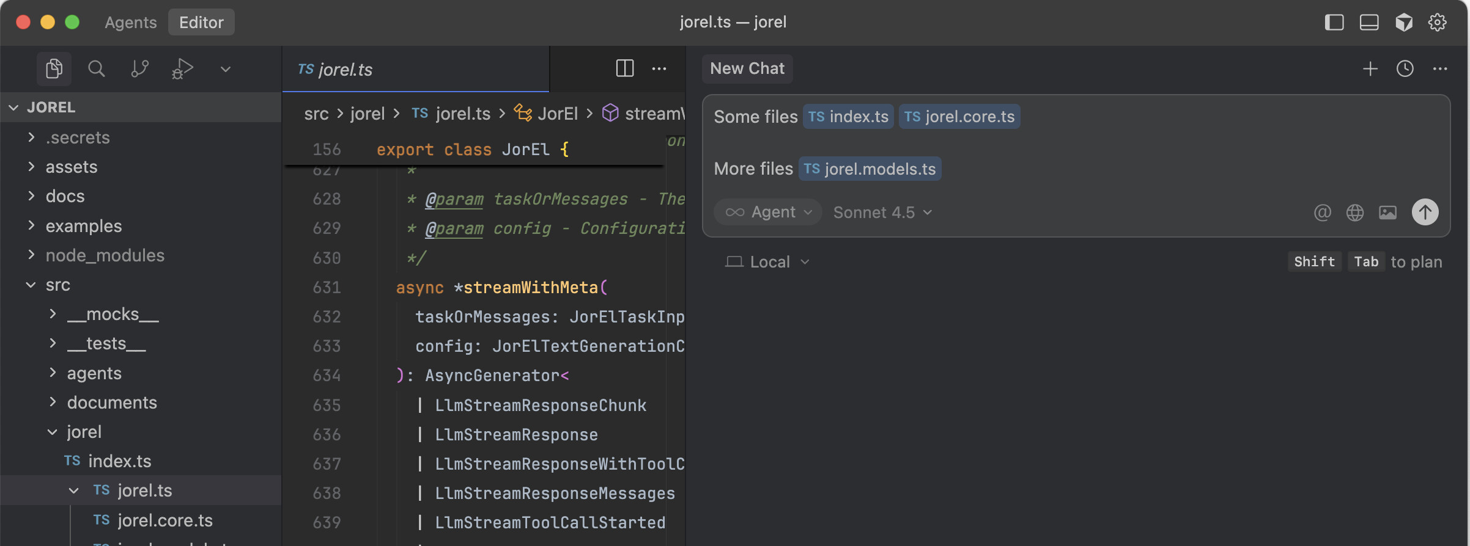The image size is (1470, 546).
Task: Click the jorel.core.ts file chip
Action: click(959, 117)
